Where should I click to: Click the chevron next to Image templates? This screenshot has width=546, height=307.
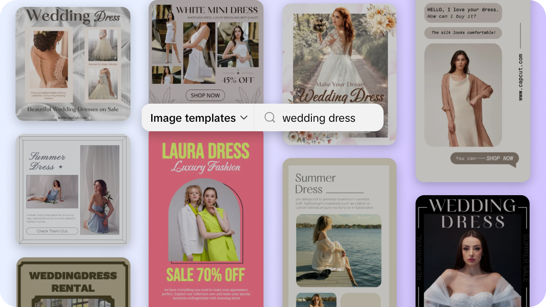tap(244, 118)
